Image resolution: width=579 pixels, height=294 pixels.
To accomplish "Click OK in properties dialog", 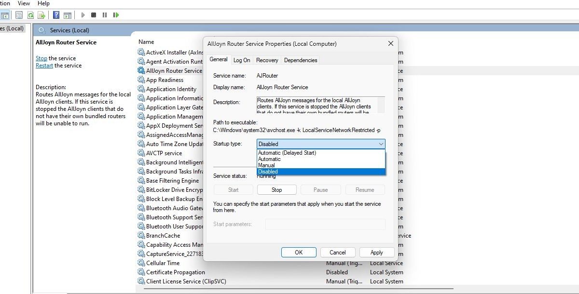I will click(x=299, y=252).
